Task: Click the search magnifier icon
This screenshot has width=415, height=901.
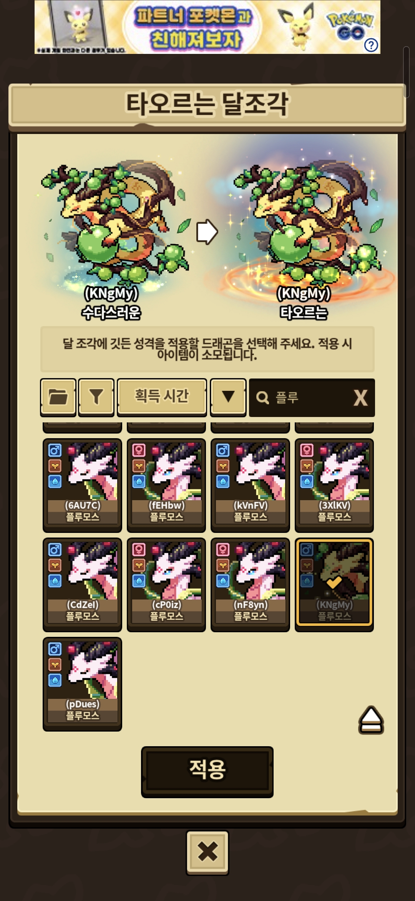Action: click(262, 397)
